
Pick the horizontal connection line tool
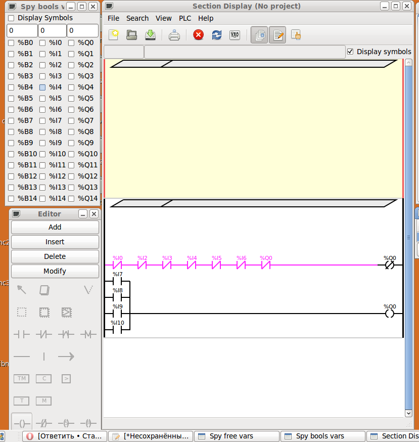[22, 357]
